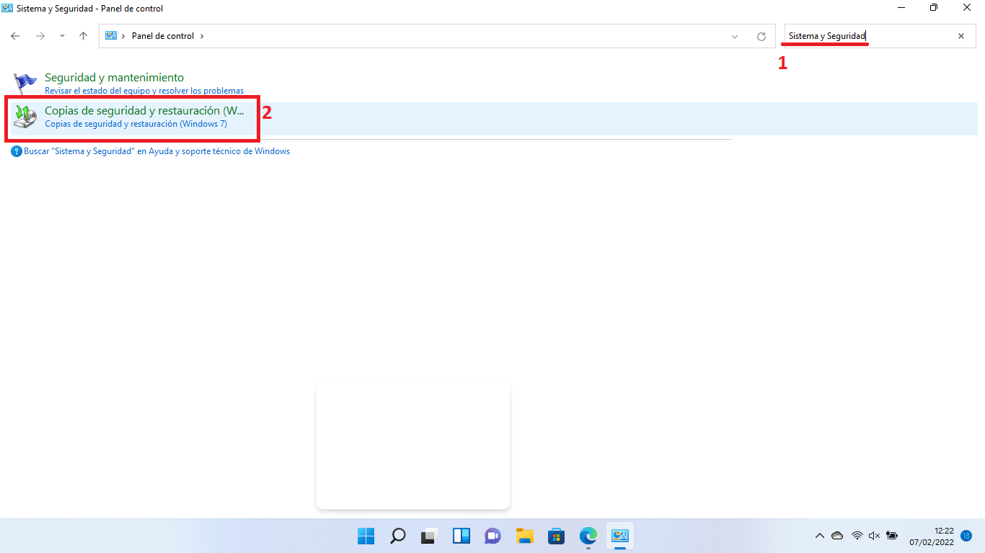The height and width of the screenshot is (553, 985).
Task: Open the recent locations dropdown arrow
Action: (62, 36)
